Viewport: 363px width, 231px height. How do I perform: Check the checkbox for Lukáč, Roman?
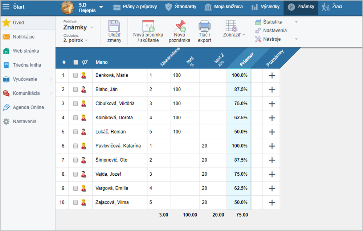click(76, 132)
